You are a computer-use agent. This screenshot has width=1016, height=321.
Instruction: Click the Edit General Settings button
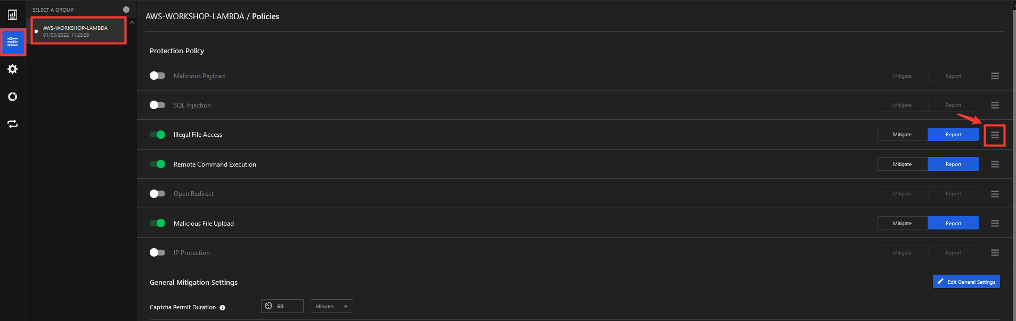pos(966,282)
